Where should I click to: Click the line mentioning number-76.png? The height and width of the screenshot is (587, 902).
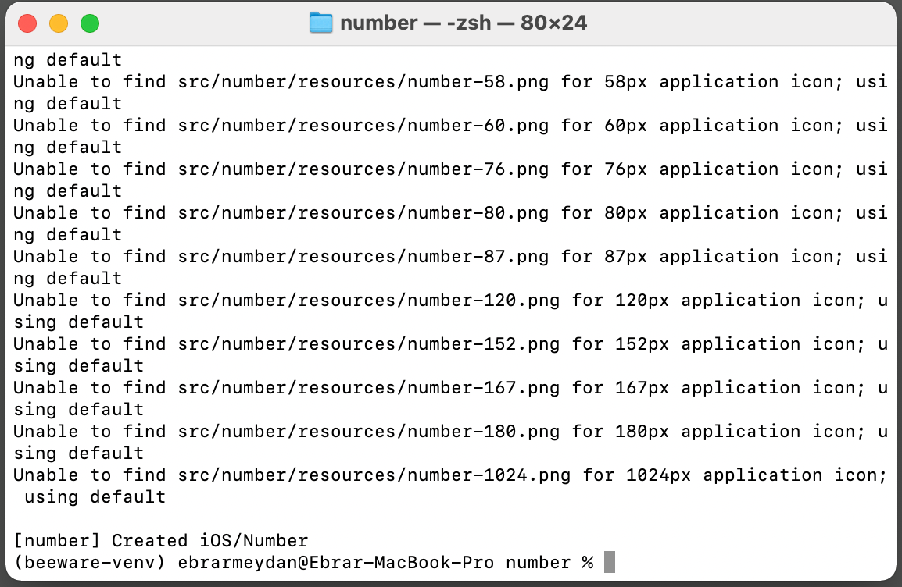pos(450,169)
